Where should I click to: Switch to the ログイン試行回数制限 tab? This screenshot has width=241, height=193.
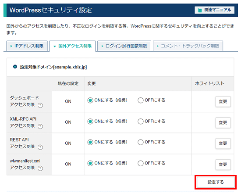124,46
